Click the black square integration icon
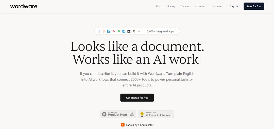274x129 pixels. pos(129,31)
